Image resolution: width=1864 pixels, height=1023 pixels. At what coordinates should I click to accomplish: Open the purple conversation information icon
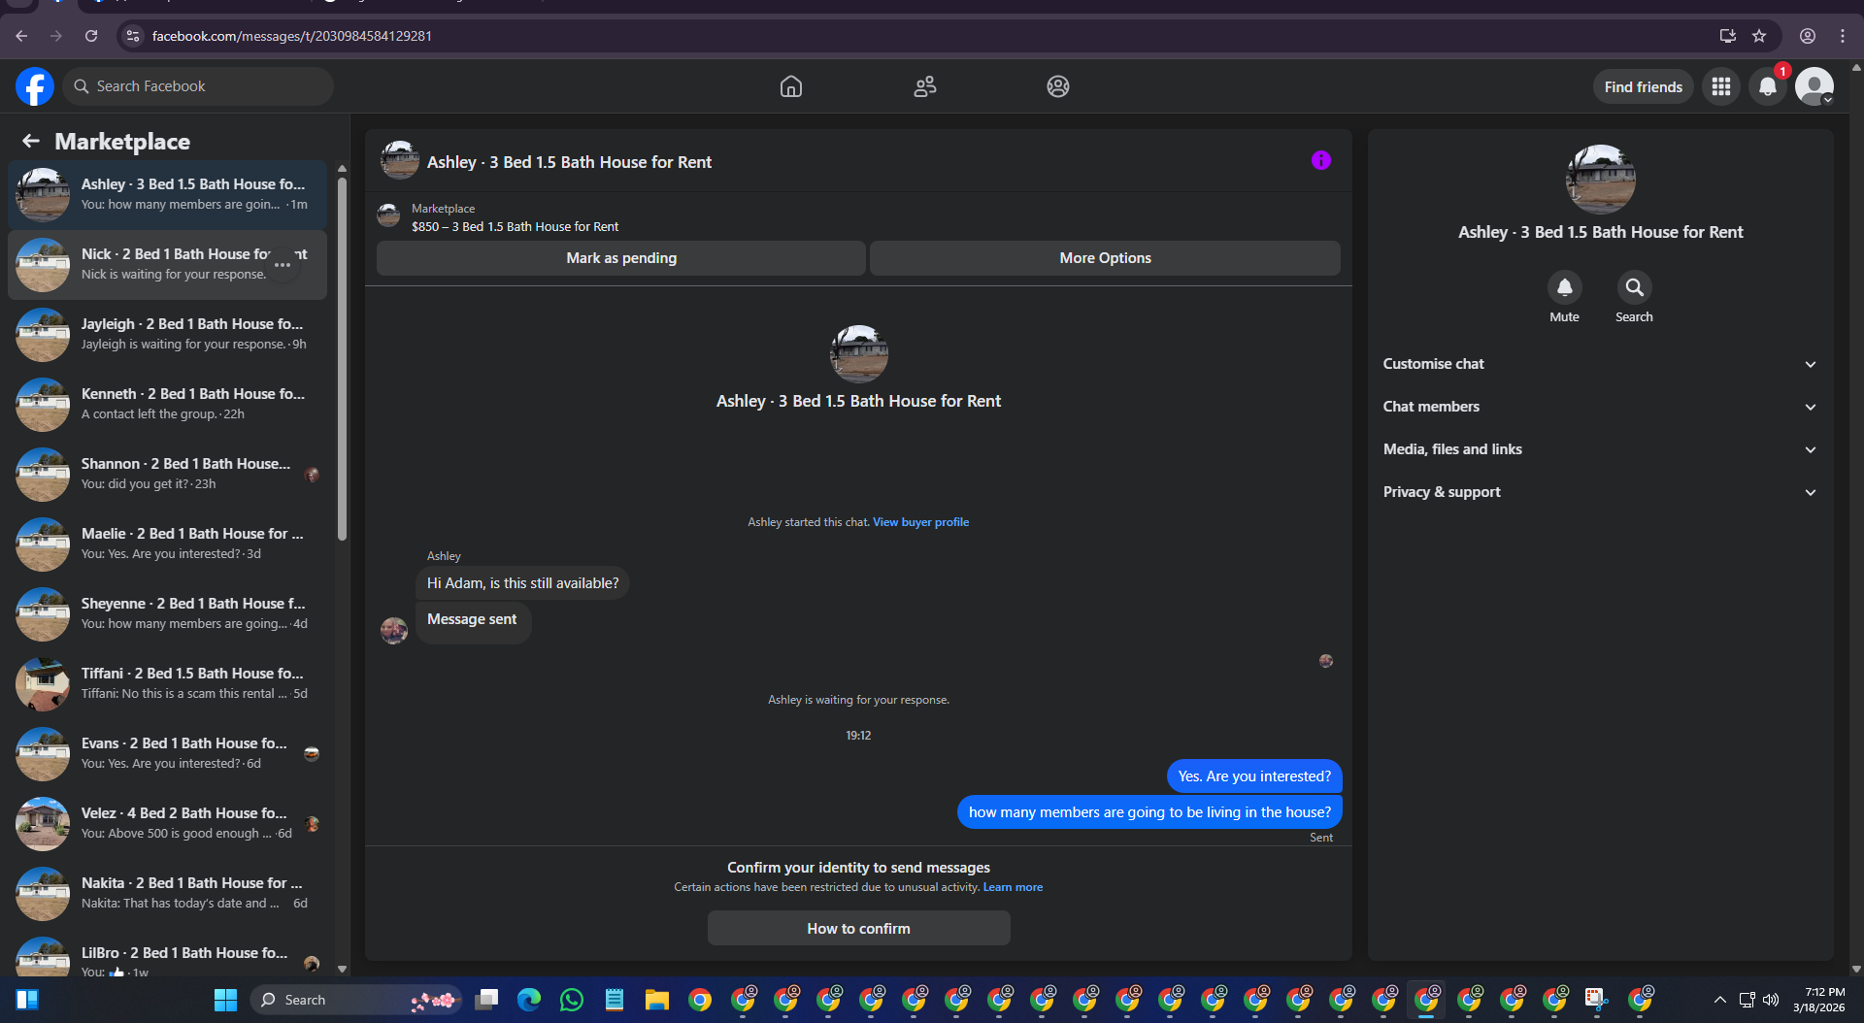point(1320,160)
